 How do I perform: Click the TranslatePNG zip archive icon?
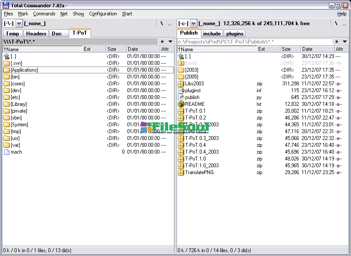click(181, 172)
